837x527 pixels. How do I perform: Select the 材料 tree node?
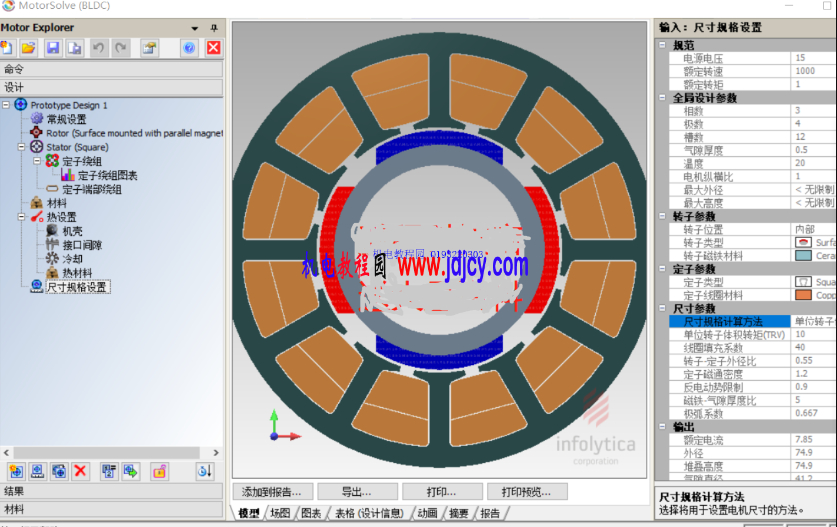coord(56,203)
